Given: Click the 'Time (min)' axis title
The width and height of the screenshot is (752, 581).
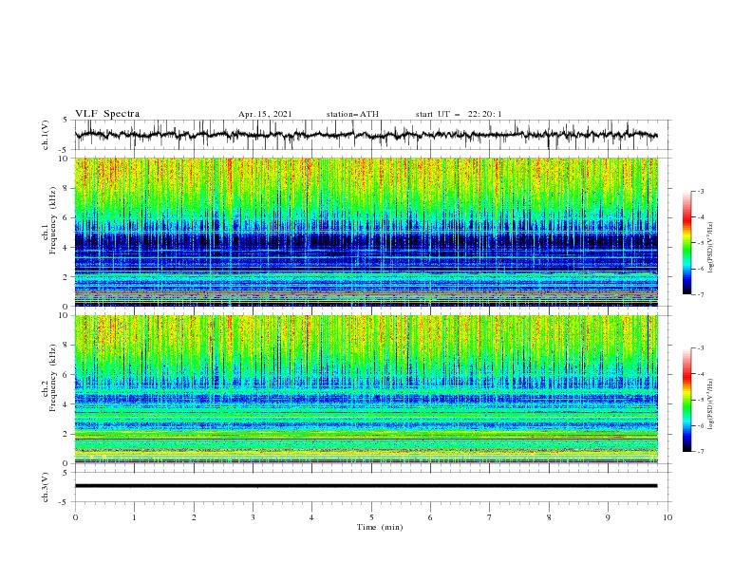Looking at the screenshot, I should (380, 527).
